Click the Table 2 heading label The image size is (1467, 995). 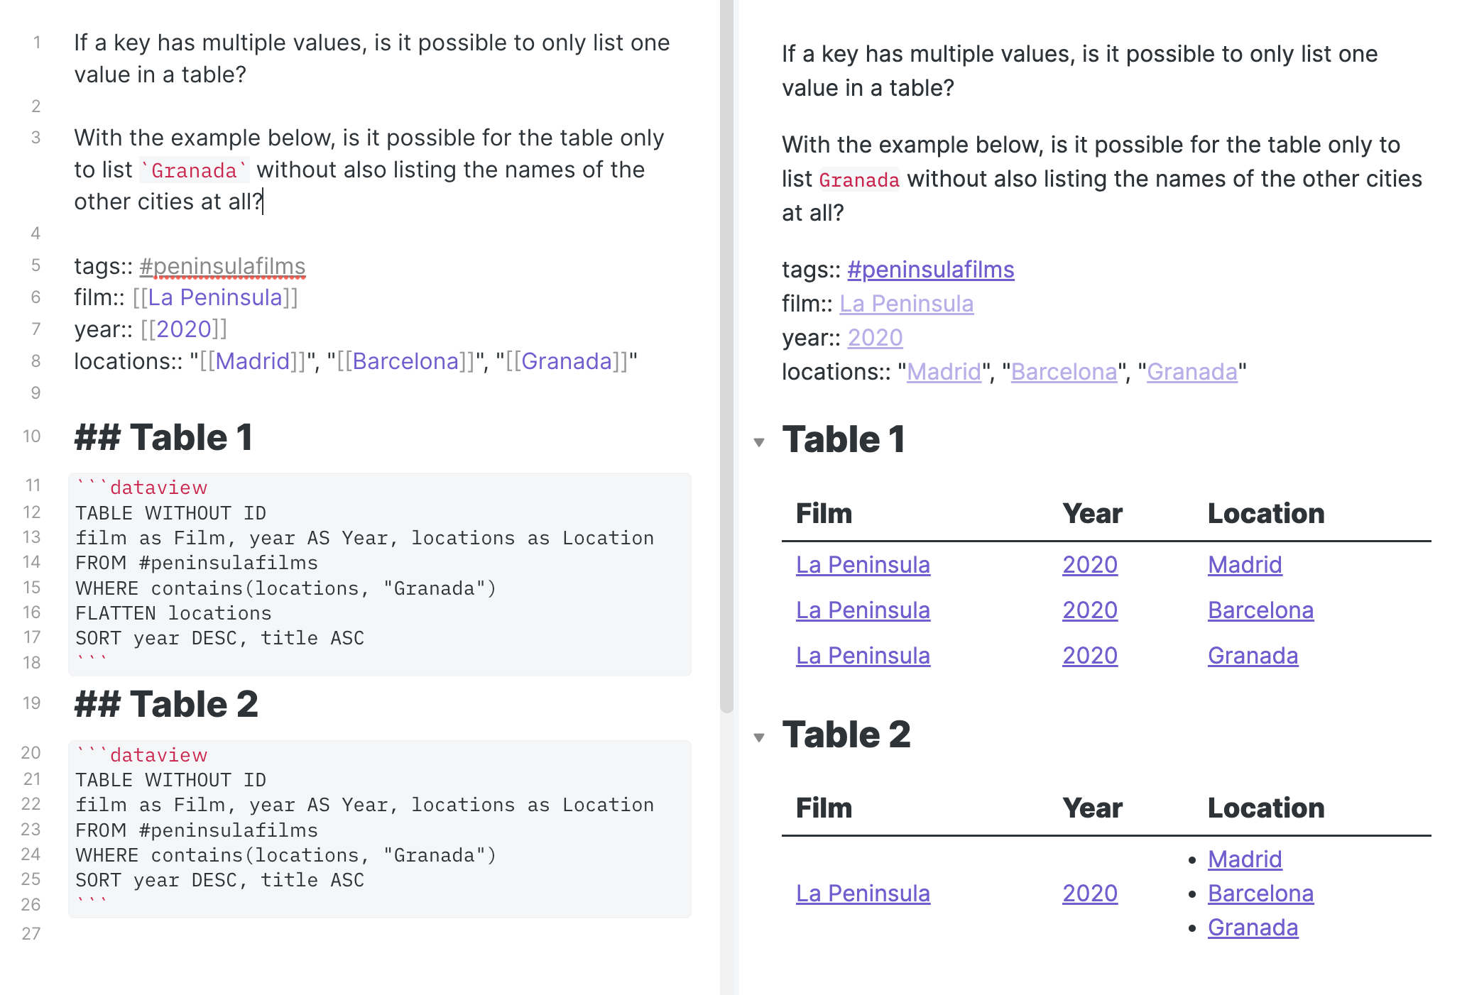point(846,733)
